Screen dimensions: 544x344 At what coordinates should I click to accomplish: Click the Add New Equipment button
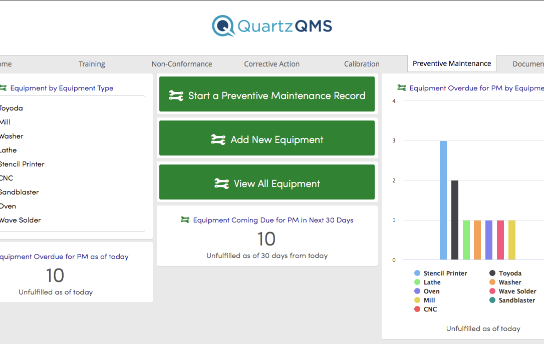(x=267, y=138)
